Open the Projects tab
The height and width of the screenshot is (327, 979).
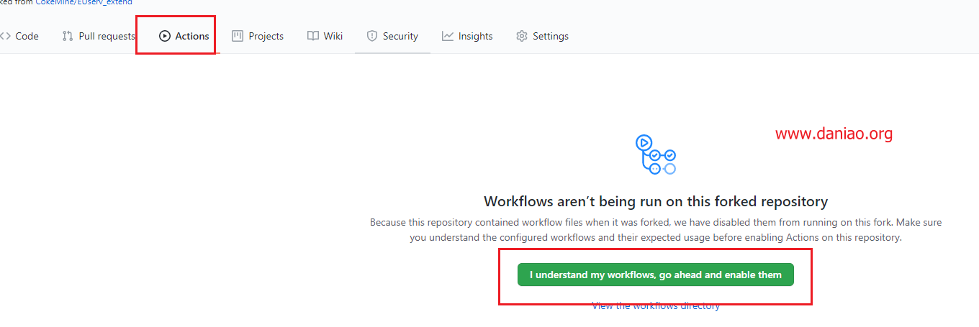(x=258, y=36)
